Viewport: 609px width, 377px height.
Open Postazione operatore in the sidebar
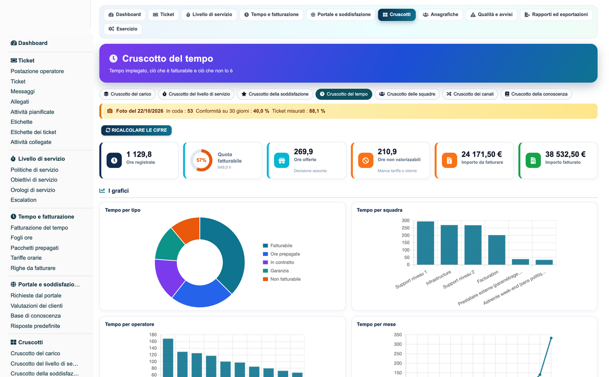[x=37, y=72]
